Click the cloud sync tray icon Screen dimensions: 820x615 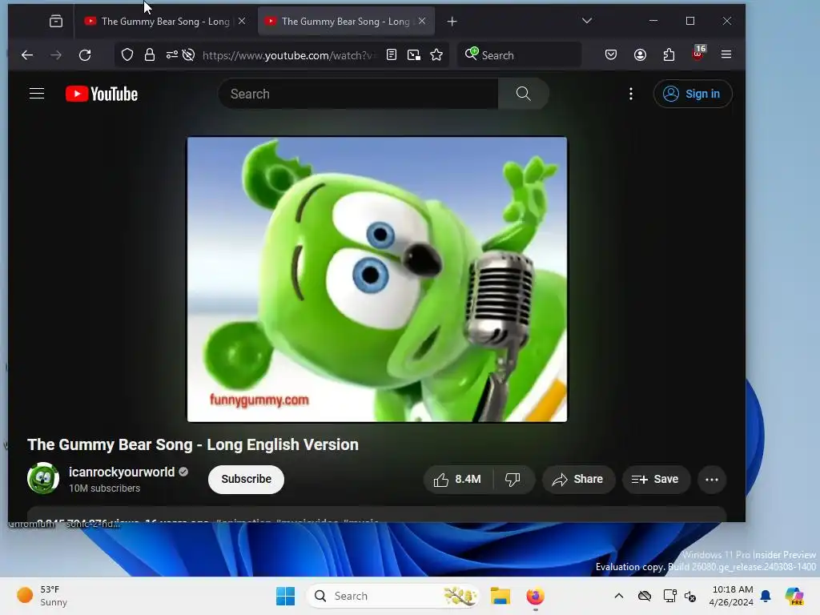click(645, 596)
